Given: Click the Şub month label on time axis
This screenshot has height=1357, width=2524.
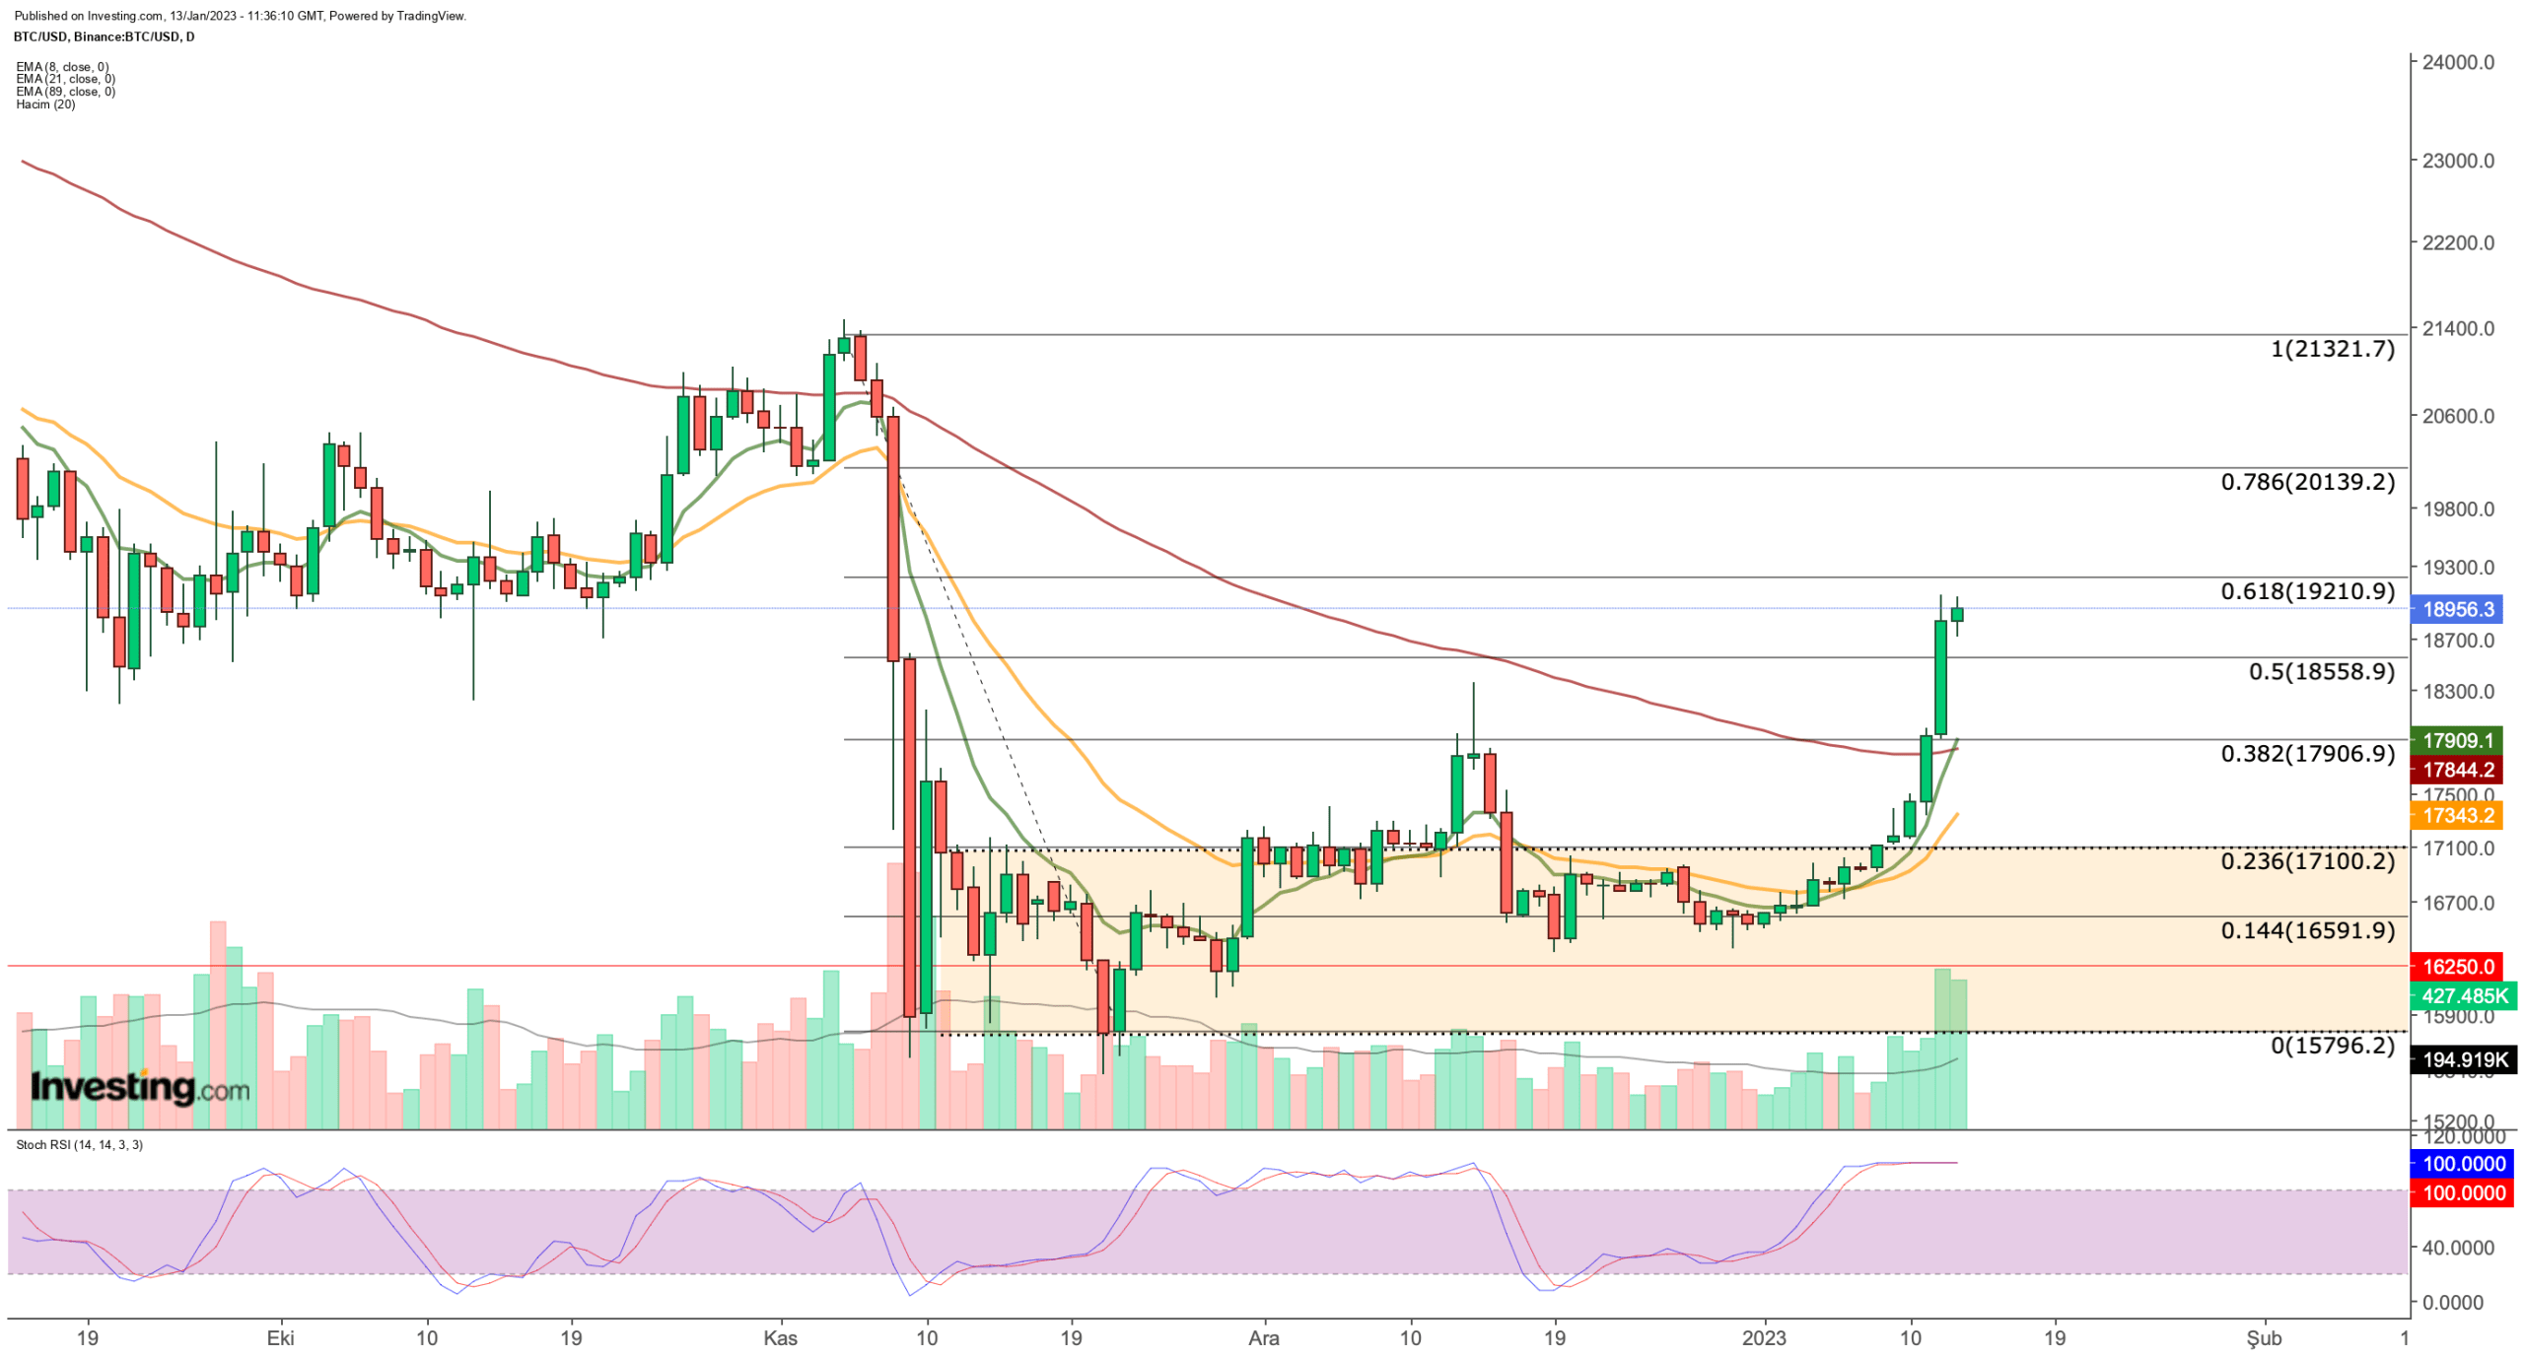Looking at the screenshot, I should coord(2264,1337).
